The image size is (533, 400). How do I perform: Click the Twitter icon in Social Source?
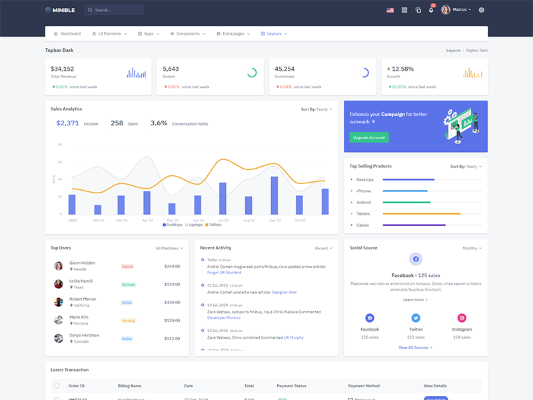pyautogui.click(x=416, y=318)
